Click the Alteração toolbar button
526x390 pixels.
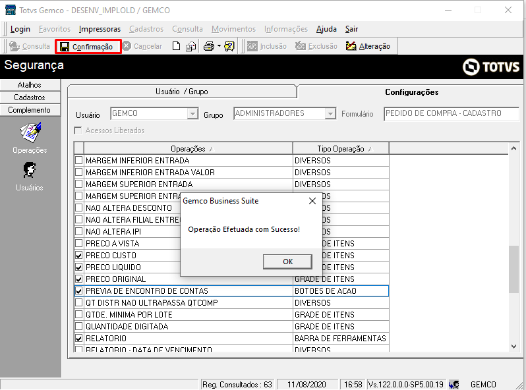click(x=368, y=46)
